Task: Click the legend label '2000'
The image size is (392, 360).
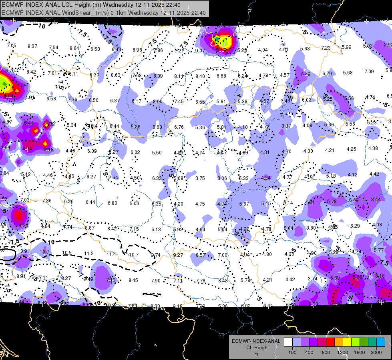Action: pos(376,352)
